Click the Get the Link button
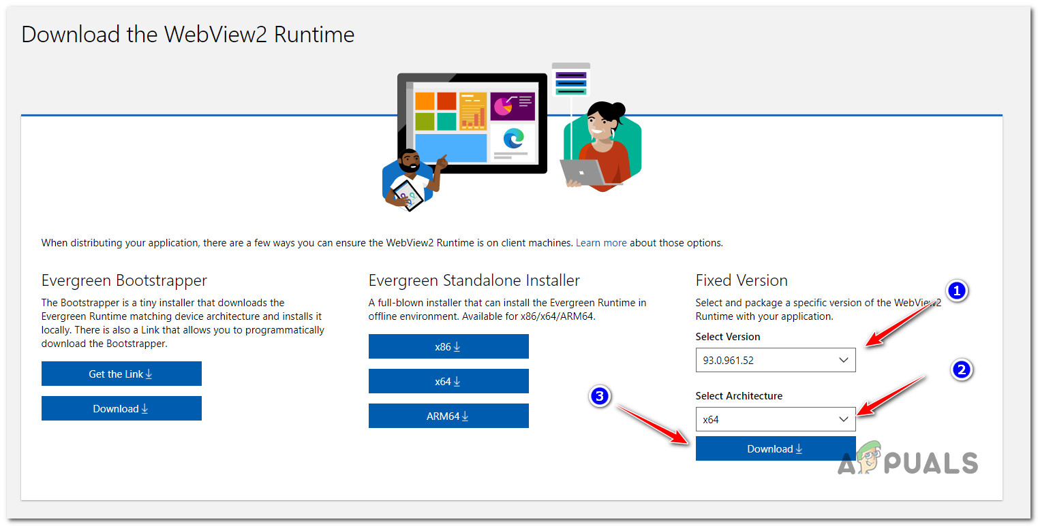1038x526 pixels. (x=121, y=374)
